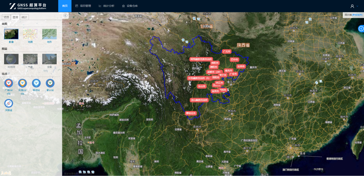
Task: Click the 达州市 map marker
Action: click(241, 66)
